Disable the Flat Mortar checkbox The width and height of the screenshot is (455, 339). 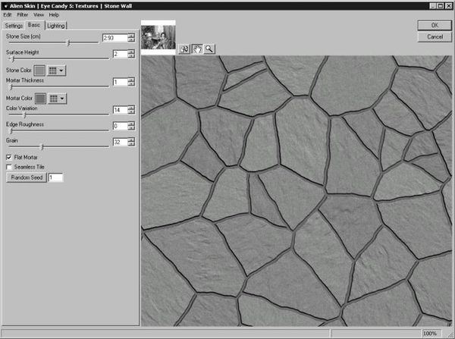(x=9, y=157)
